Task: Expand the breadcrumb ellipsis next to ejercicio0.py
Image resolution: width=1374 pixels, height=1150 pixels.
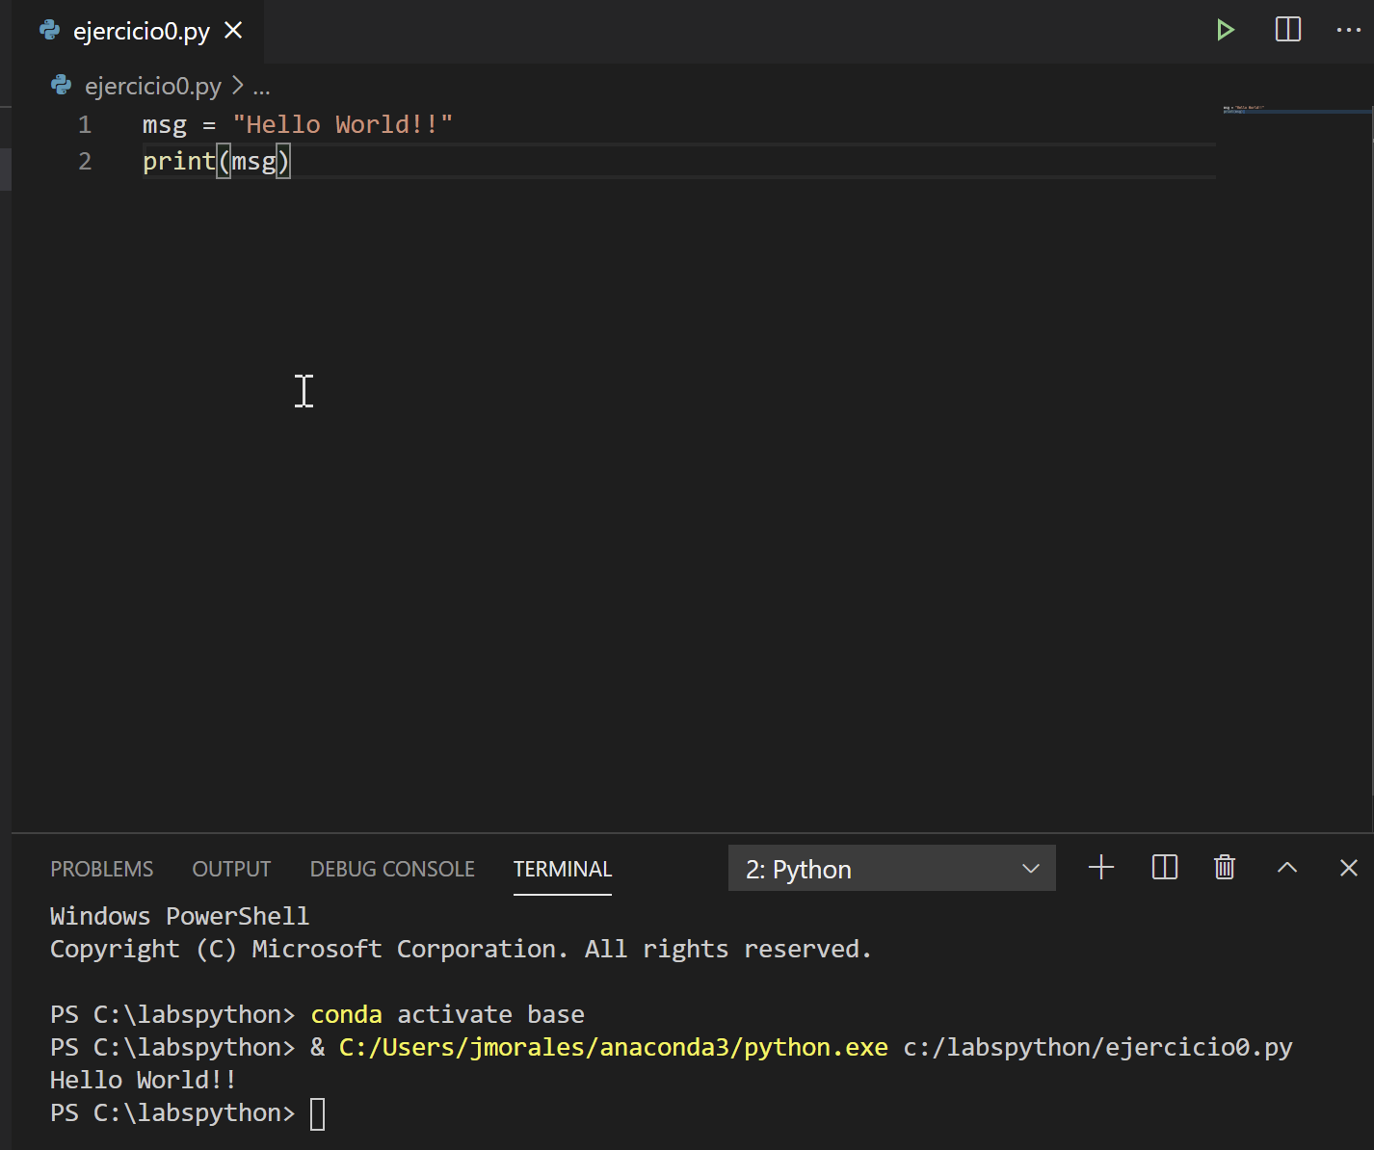Action: click(x=261, y=87)
